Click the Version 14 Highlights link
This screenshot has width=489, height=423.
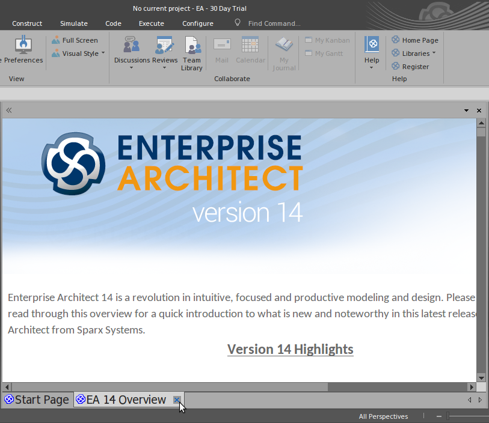[x=290, y=349]
